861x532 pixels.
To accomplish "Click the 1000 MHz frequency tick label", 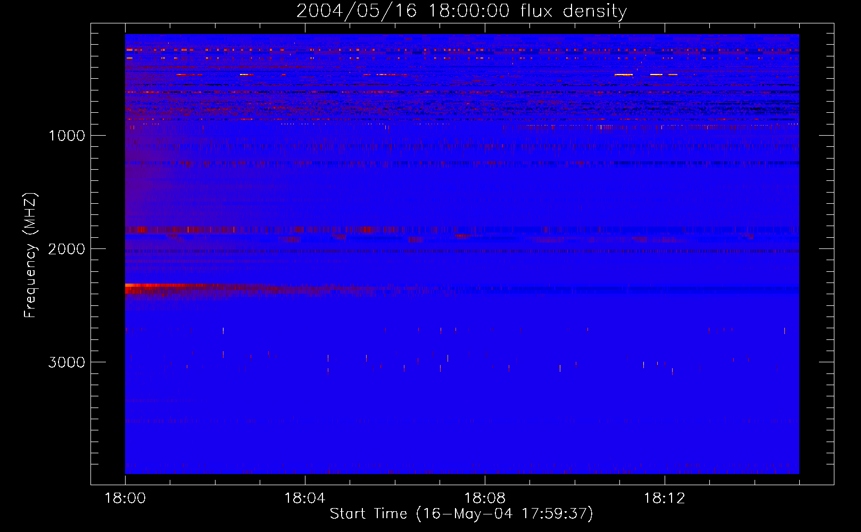I will [x=67, y=136].
